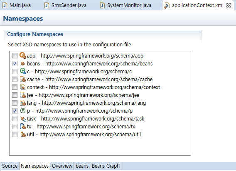Screen dimensions: 236x171
Task: Check the util namespace checkbox
Action: click(x=15, y=135)
